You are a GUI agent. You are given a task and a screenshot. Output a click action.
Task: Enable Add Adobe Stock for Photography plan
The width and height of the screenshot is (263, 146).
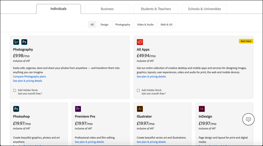pyautogui.click(x=15, y=90)
